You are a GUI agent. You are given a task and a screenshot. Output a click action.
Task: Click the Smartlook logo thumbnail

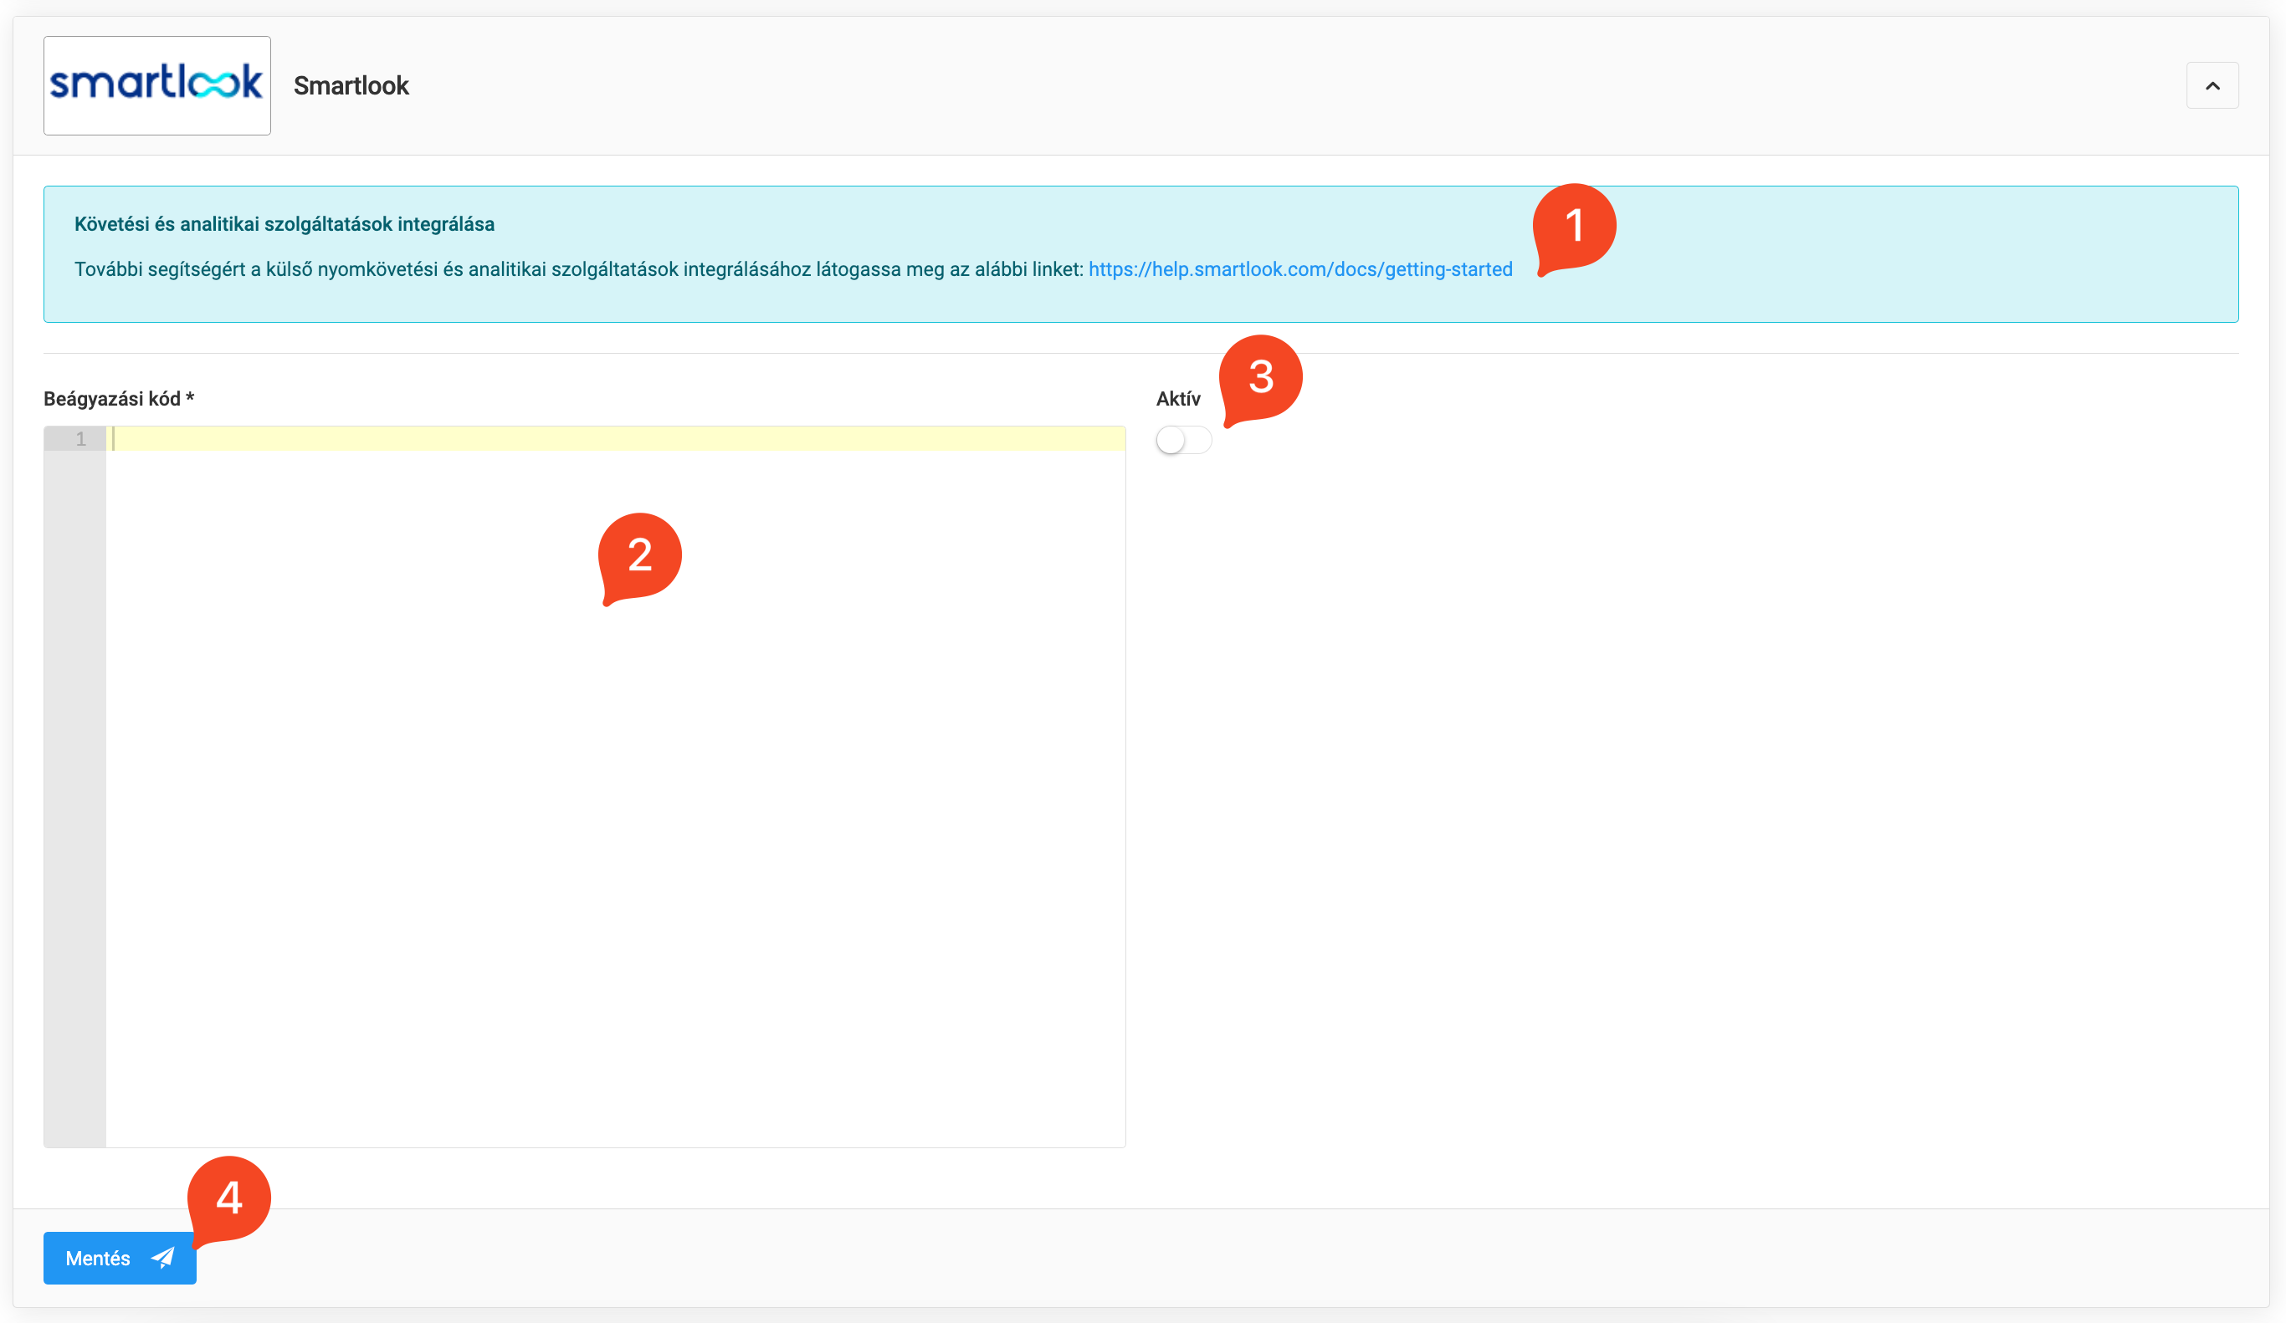point(157,85)
